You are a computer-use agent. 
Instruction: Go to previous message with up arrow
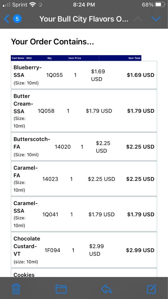[x=138, y=19]
